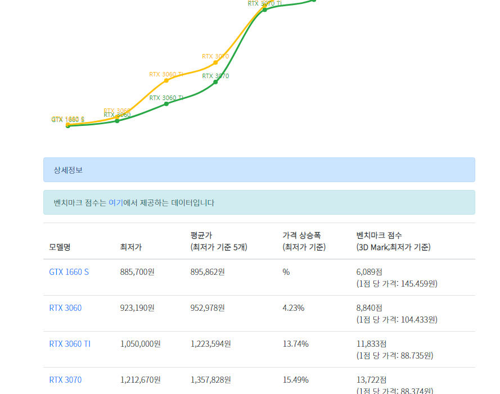
Task: Click the 벤치마크 점수 column header
Action: pyautogui.click(x=394, y=241)
